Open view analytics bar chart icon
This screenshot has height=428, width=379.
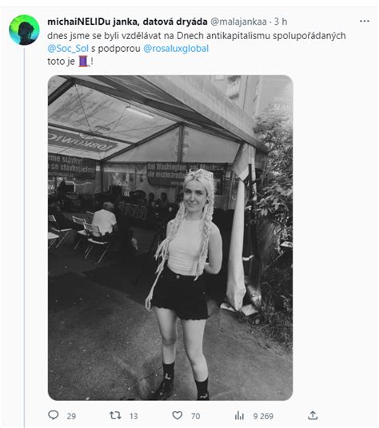click(x=239, y=416)
